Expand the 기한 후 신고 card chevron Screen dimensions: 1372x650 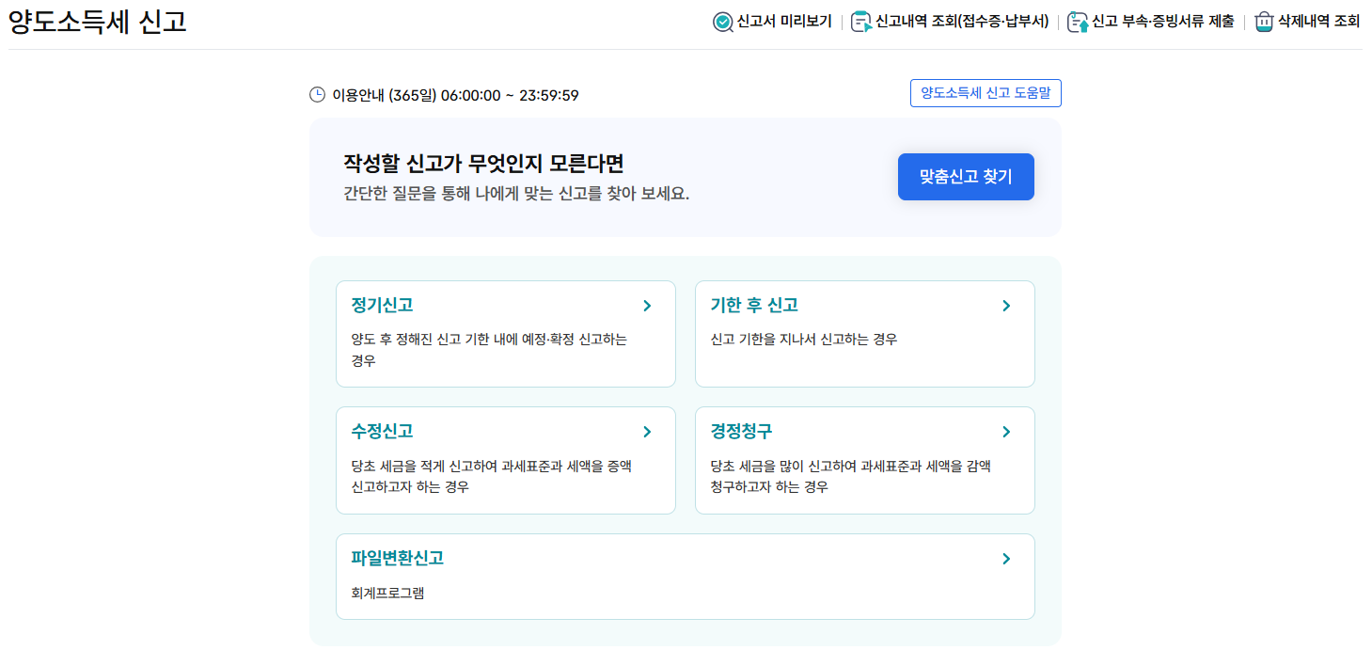(1005, 306)
